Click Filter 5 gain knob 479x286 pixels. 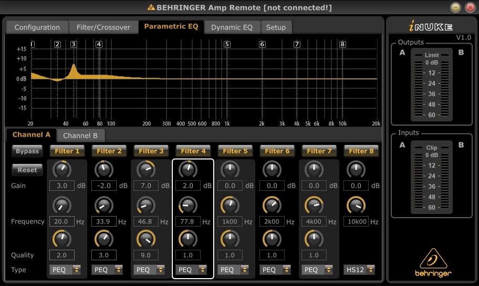pos(230,169)
